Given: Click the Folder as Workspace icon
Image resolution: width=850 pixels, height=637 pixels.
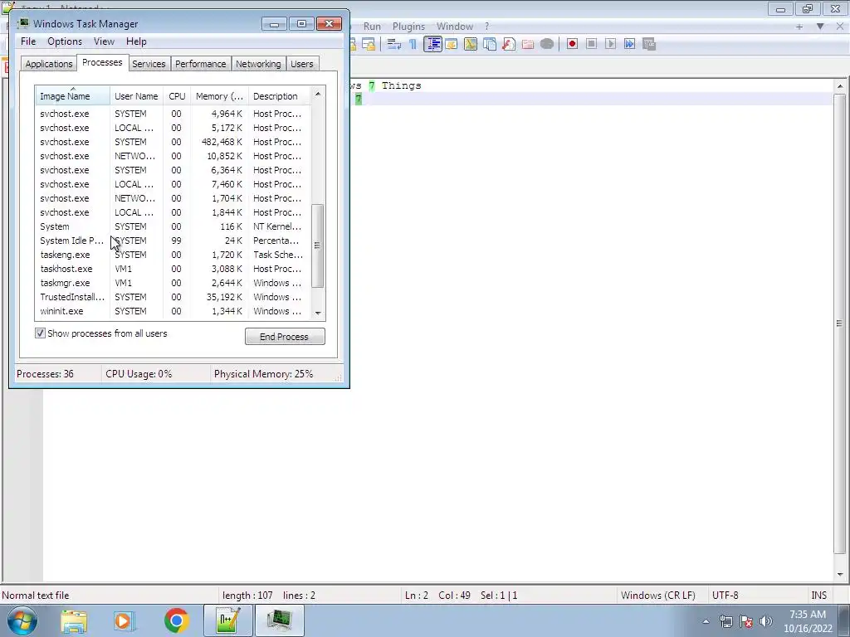Looking at the screenshot, I should coord(527,45).
